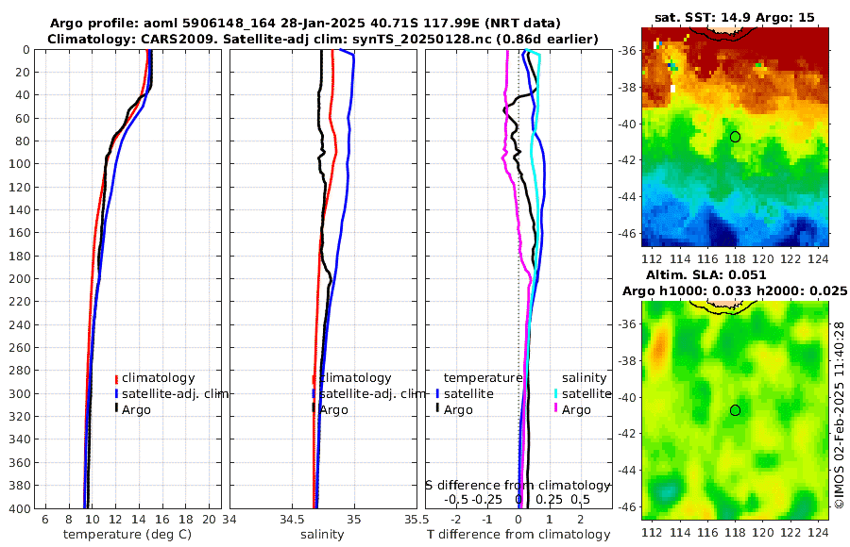Click the black Argo legend marker in temperature plot
This screenshot has height=547, width=850.
pos(116,409)
